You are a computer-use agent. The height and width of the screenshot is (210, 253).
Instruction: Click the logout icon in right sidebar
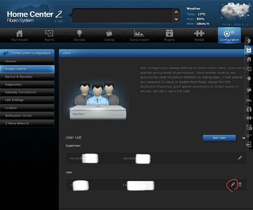(249, 144)
